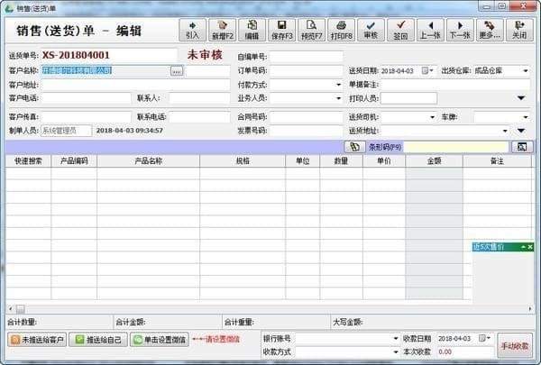Open the 更多 more options button
The image size is (541, 365).
[488, 30]
